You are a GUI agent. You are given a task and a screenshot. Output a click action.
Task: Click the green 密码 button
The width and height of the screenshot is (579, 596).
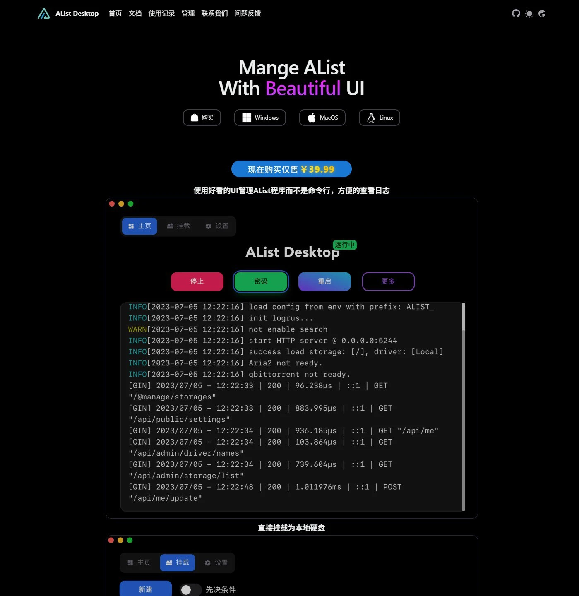(x=261, y=281)
